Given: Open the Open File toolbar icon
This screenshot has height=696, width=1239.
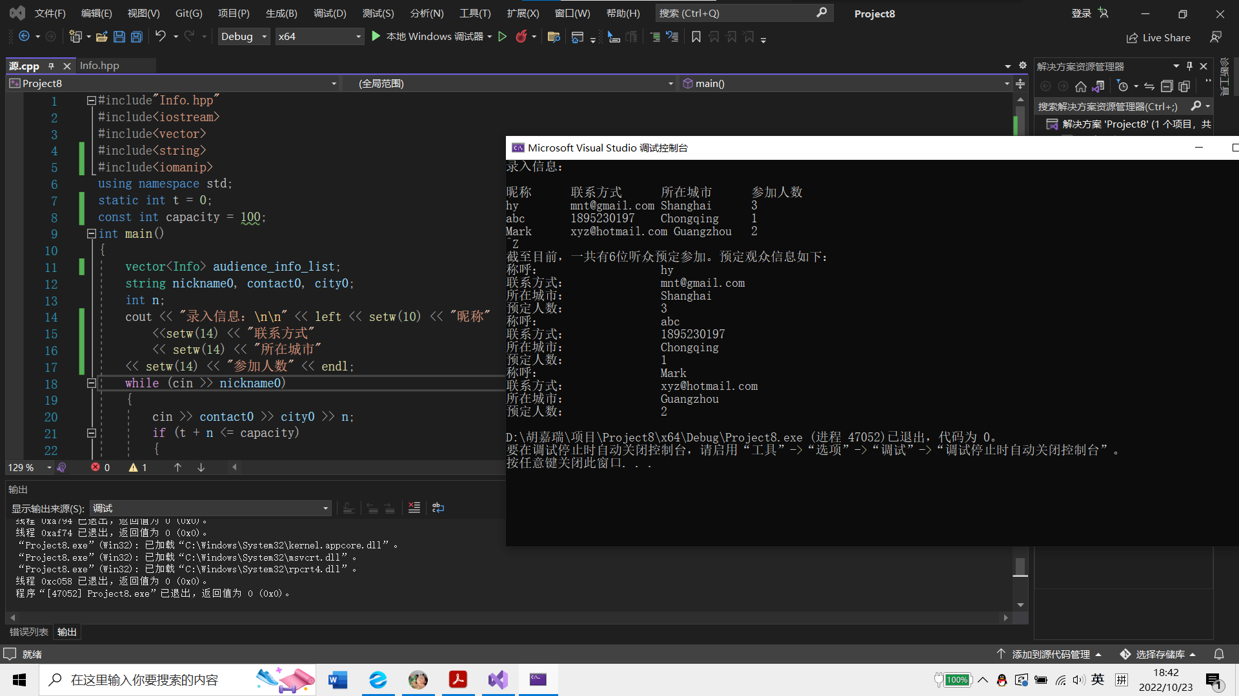Looking at the screenshot, I should pos(102,37).
